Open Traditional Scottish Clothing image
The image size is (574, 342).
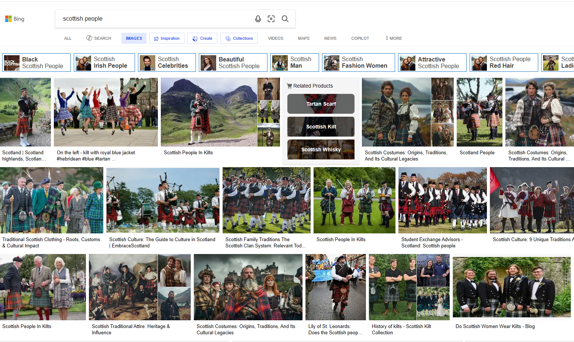click(x=52, y=200)
